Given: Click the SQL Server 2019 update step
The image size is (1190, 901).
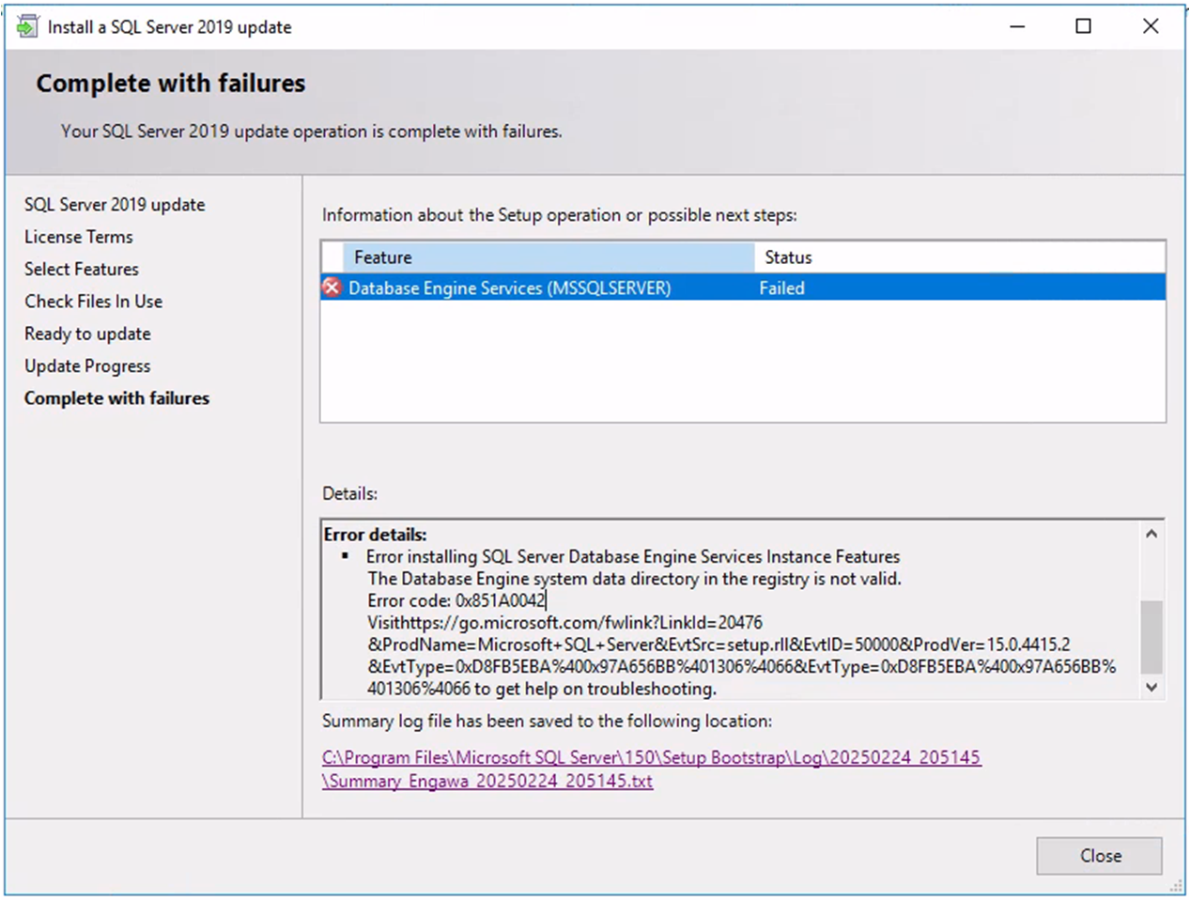Looking at the screenshot, I should [x=115, y=205].
